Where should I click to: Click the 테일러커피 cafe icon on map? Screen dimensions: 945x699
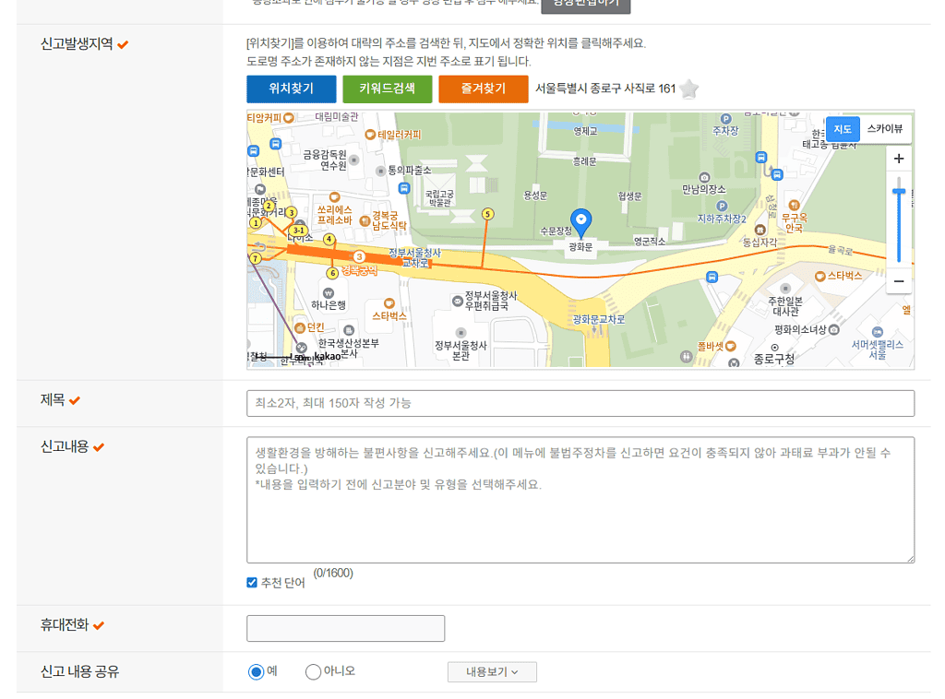[x=370, y=135]
